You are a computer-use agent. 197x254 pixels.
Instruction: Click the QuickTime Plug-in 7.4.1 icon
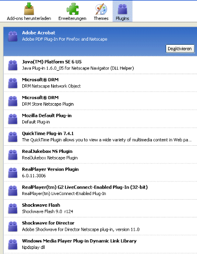pos(13,137)
